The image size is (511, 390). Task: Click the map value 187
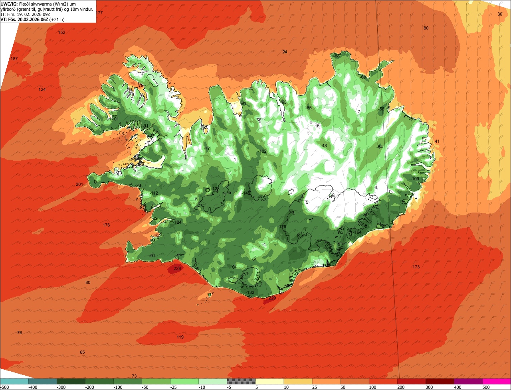coord(14,59)
